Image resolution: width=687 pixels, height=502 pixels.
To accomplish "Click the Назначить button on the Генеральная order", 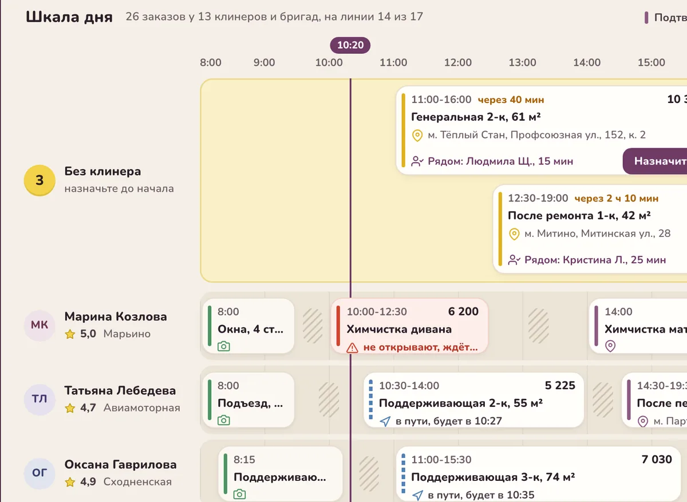I will [x=655, y=161].
